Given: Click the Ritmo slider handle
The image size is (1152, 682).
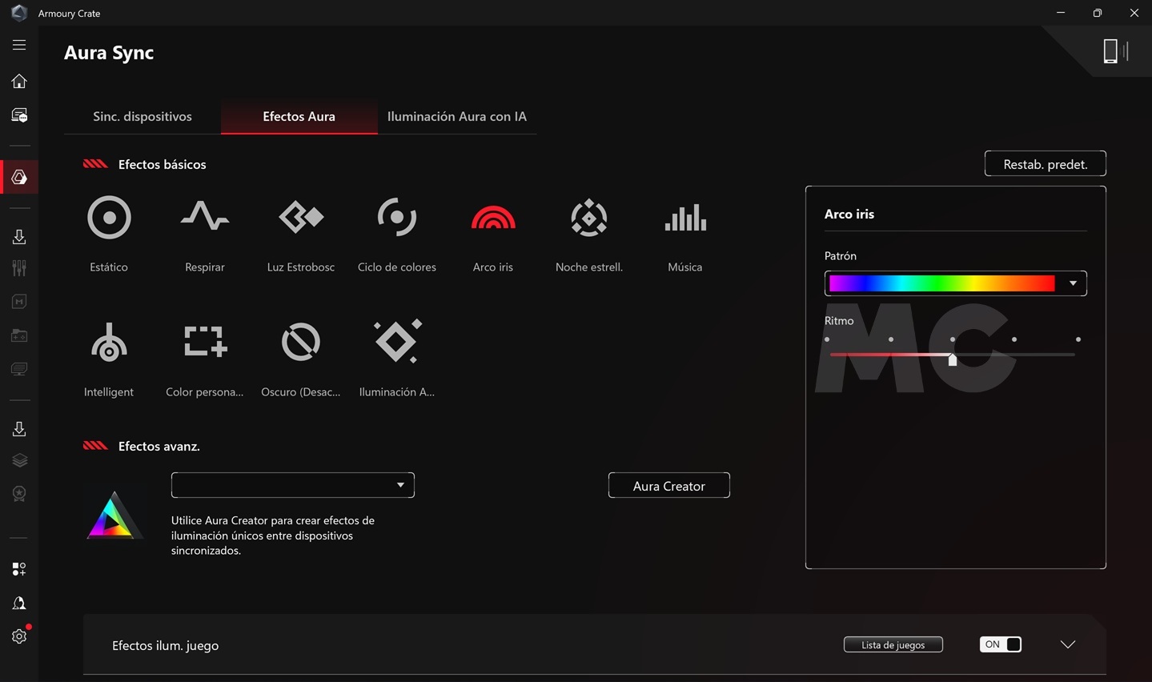Looking at the screenshot, I should (953, 359).
